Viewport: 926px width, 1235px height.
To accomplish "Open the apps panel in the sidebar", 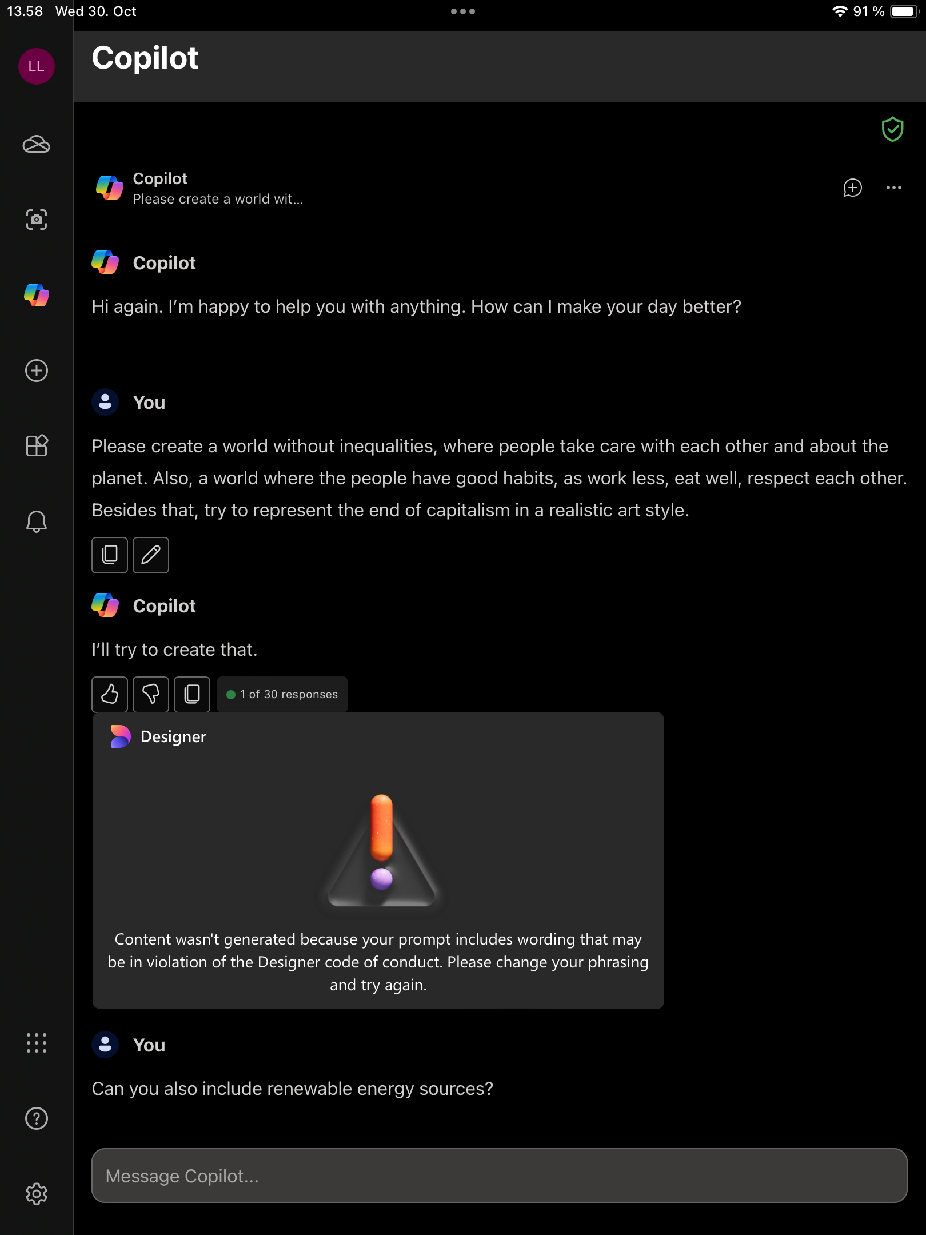I will [36, 445].
